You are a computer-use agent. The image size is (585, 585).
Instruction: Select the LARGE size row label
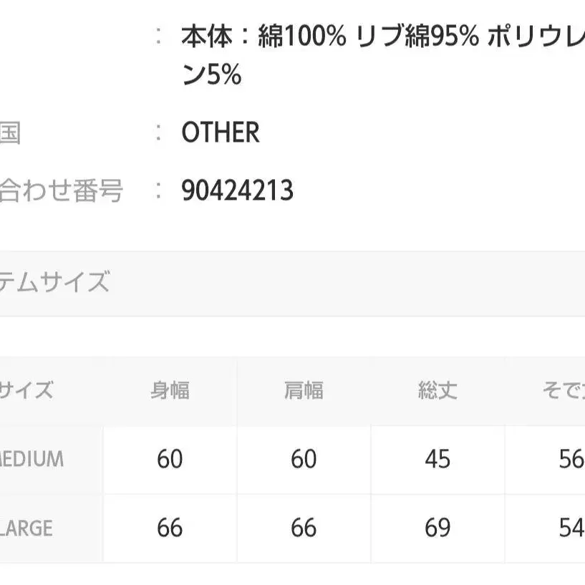tap(27, 528)
